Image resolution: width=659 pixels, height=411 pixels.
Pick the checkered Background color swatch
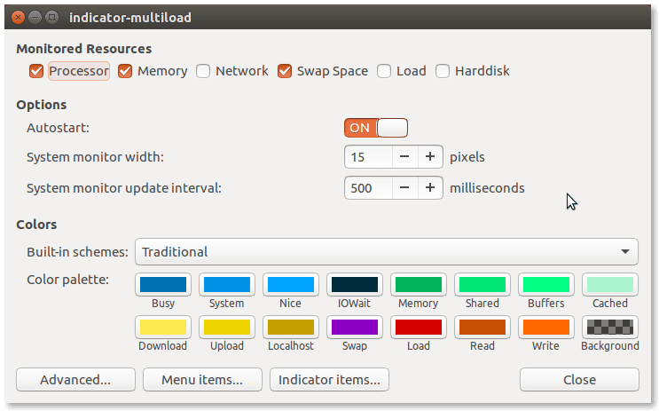pyautogui.click(x=610, y=328)
